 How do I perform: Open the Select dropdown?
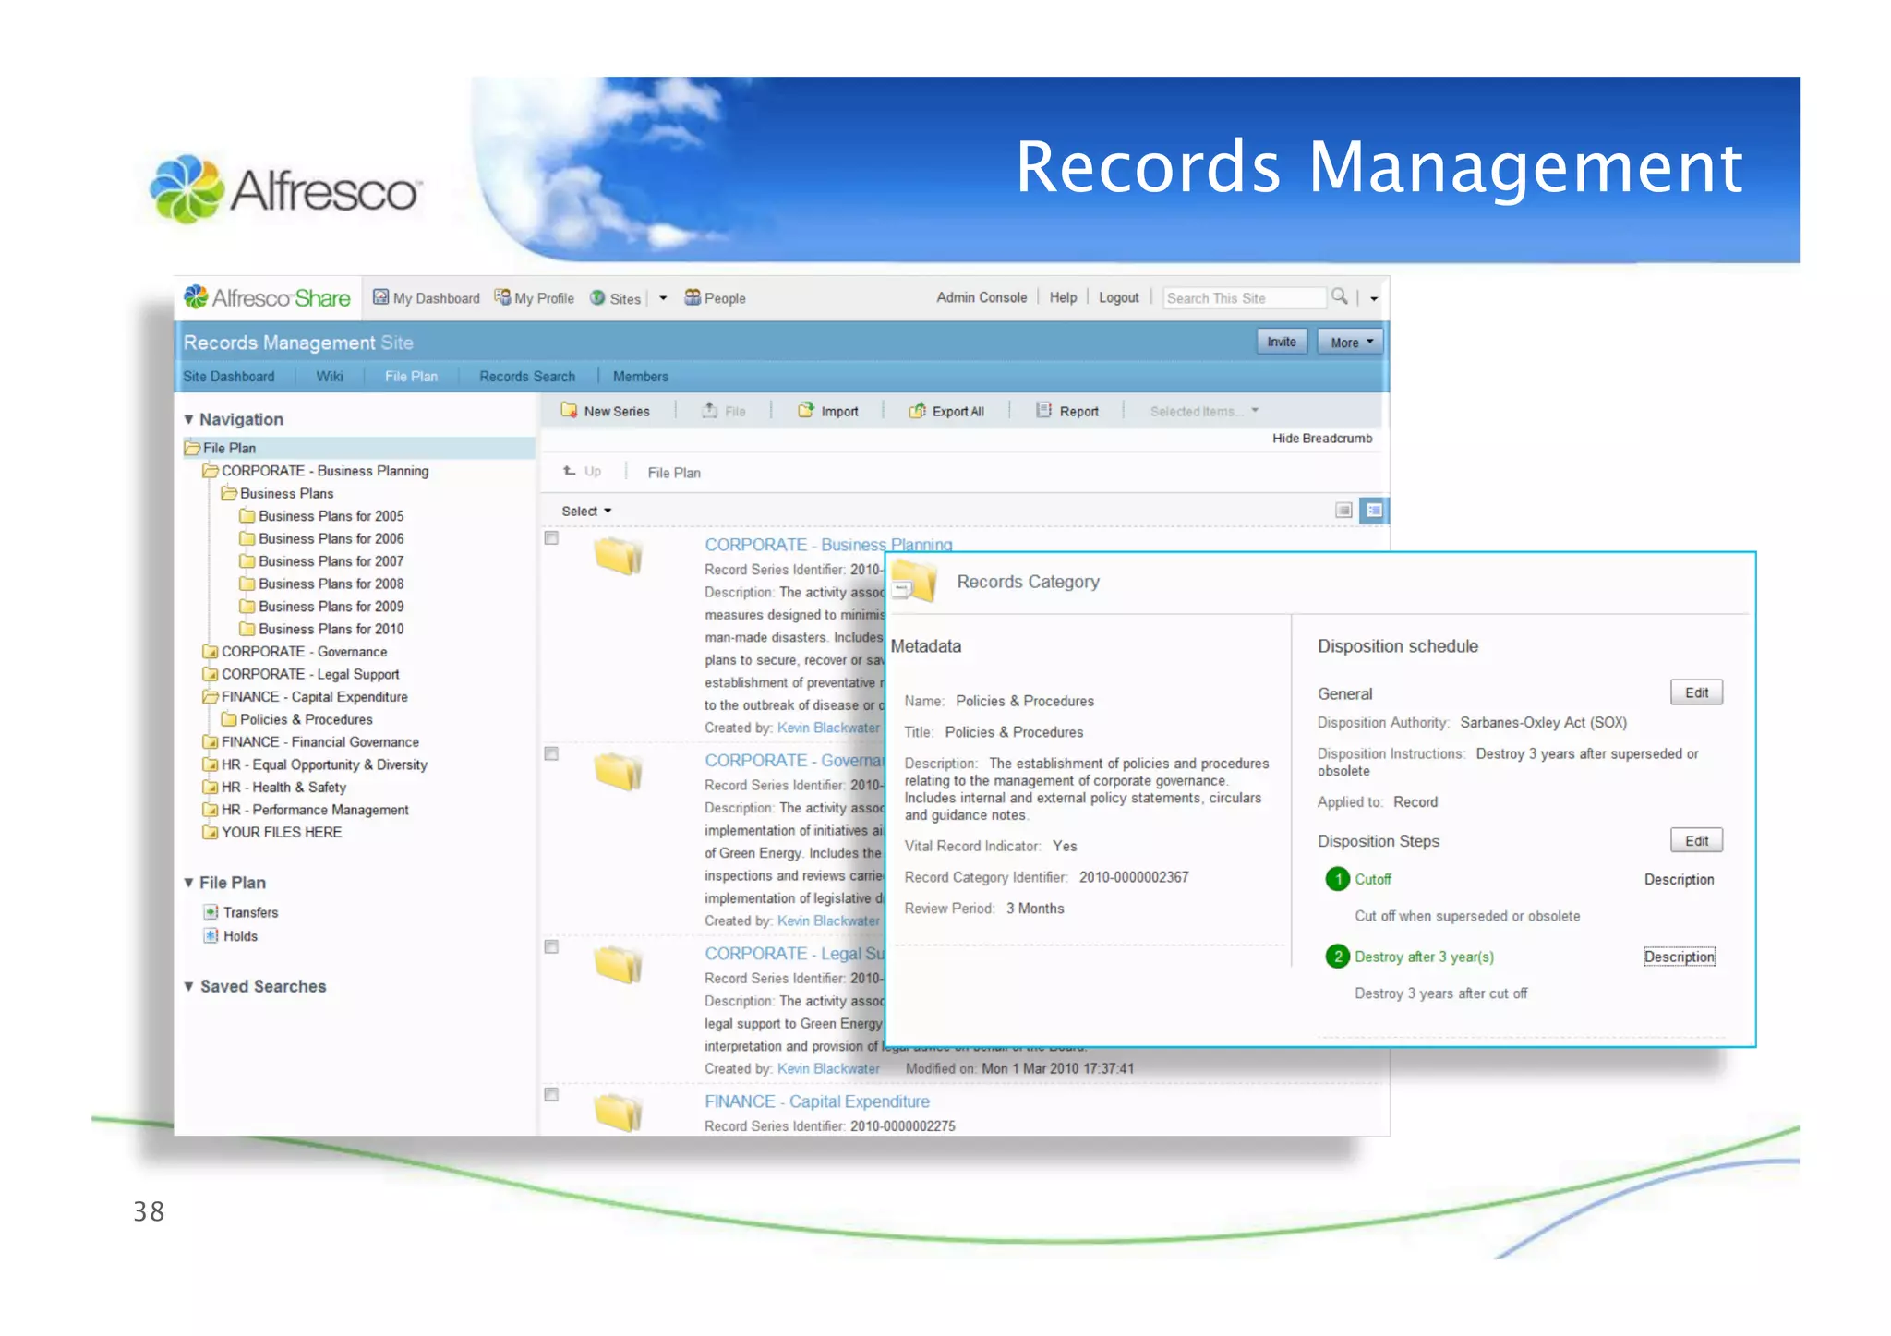[586, 511]
